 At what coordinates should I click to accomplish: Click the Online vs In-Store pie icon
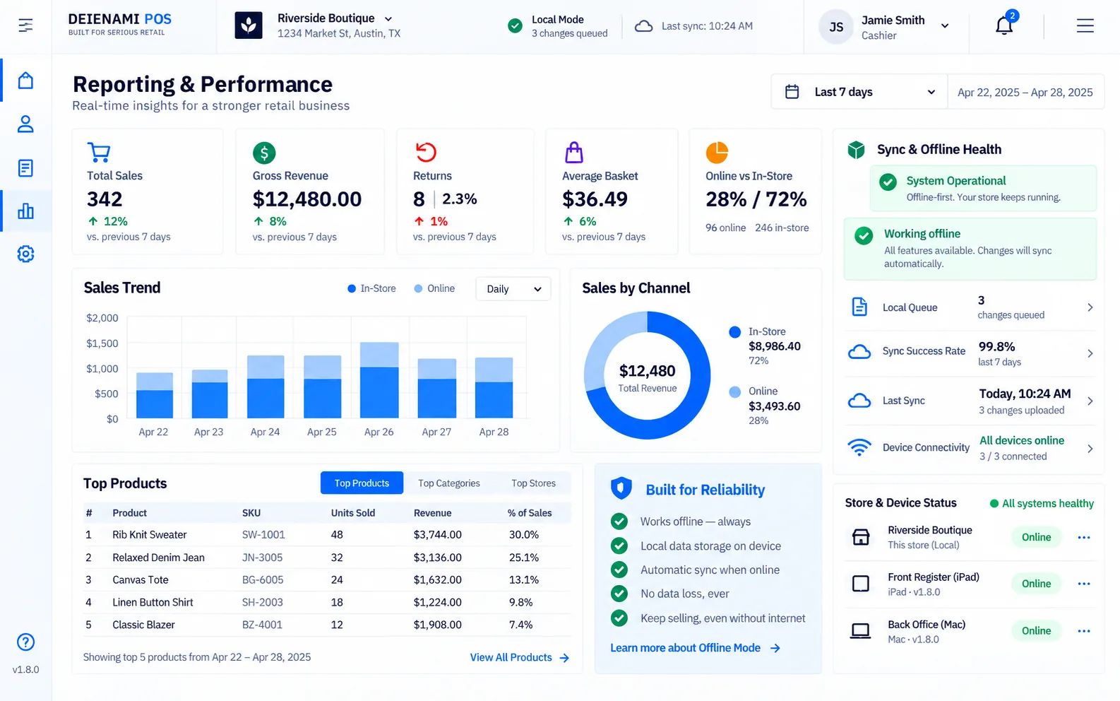717,152
